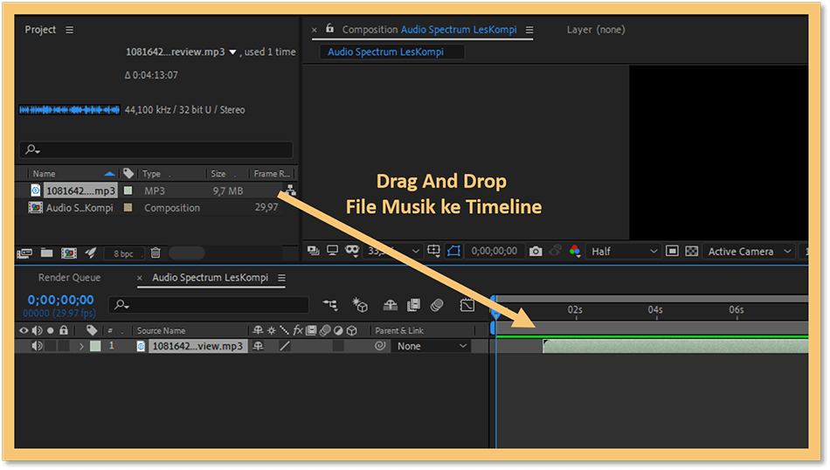Enable frame blending icon in timeline

pos(413,304)
